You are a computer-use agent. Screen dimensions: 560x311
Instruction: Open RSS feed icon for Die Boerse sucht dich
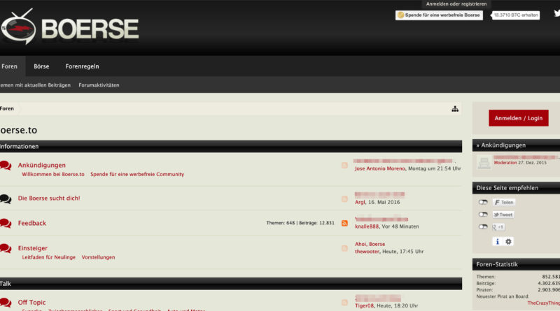[x=344, y=199]
